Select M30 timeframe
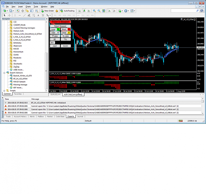Viewport: 206px width, 194px height. (69, 15)
